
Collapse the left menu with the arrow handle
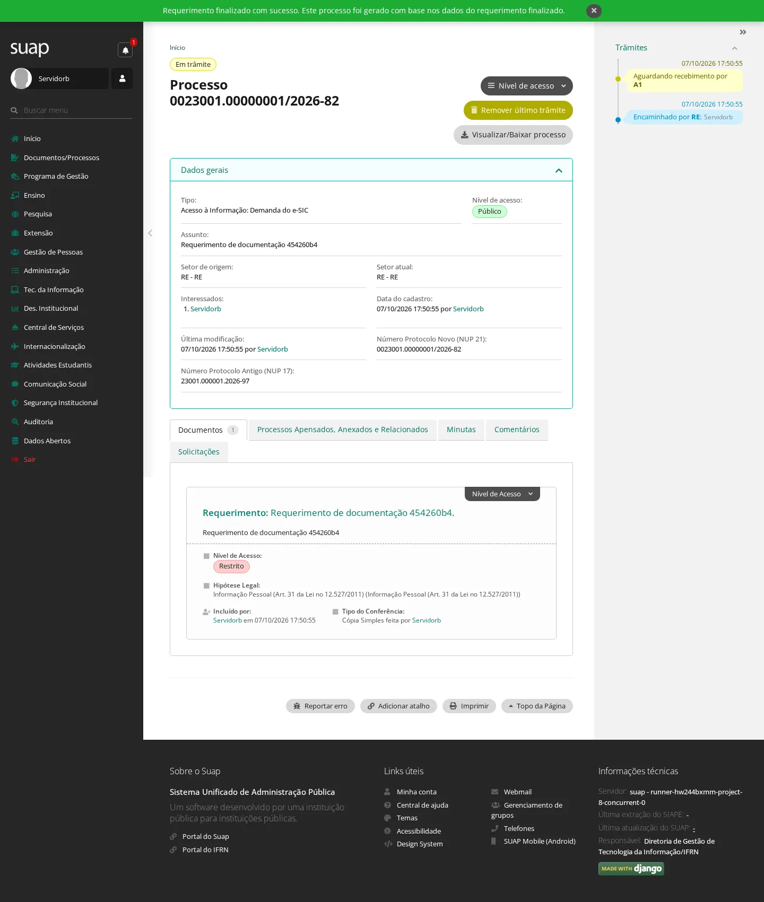tap(150, 233)
